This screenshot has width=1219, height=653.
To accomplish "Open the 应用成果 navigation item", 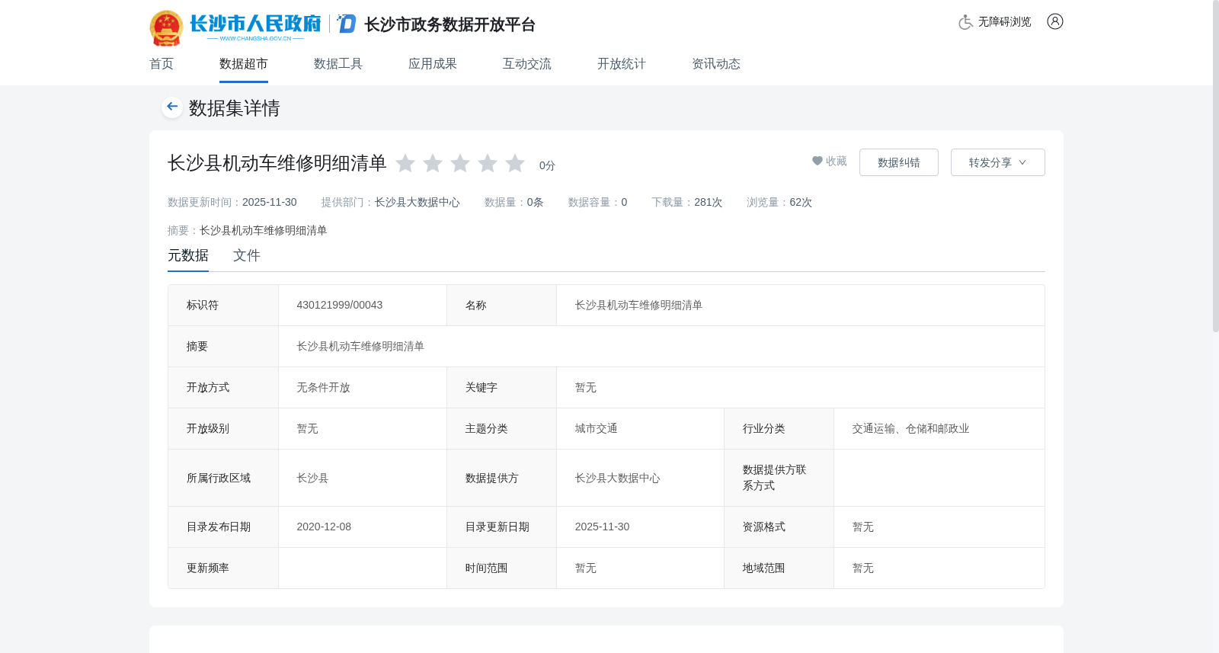I will pos(433,64).
